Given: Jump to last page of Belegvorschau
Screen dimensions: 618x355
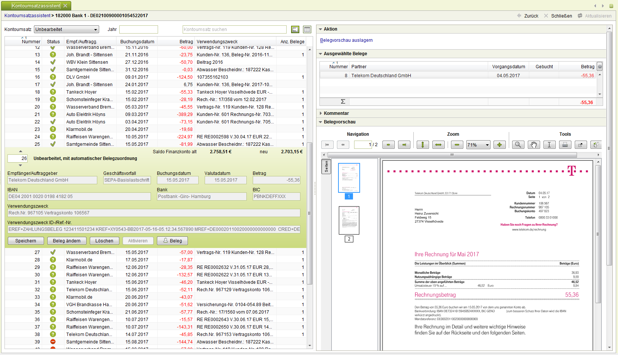Looking at the screenshot, I should (x=404, y=145).
